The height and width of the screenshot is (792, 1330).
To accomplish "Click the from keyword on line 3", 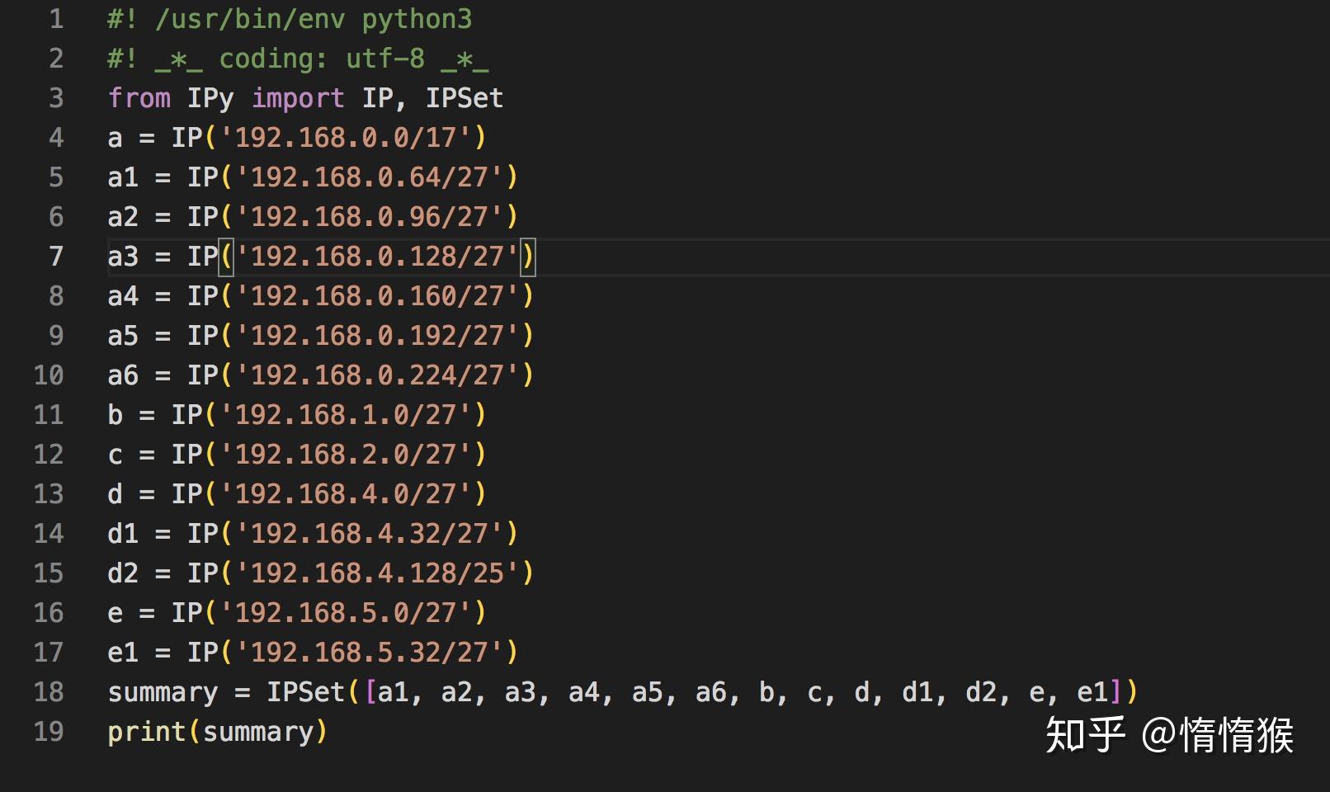I will (x=139, y=98).
